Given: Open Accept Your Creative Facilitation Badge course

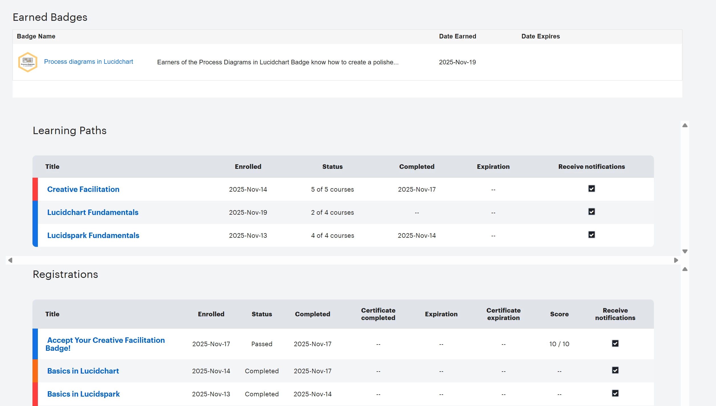Looking at the screenshot, I should [x=106, y=341].
